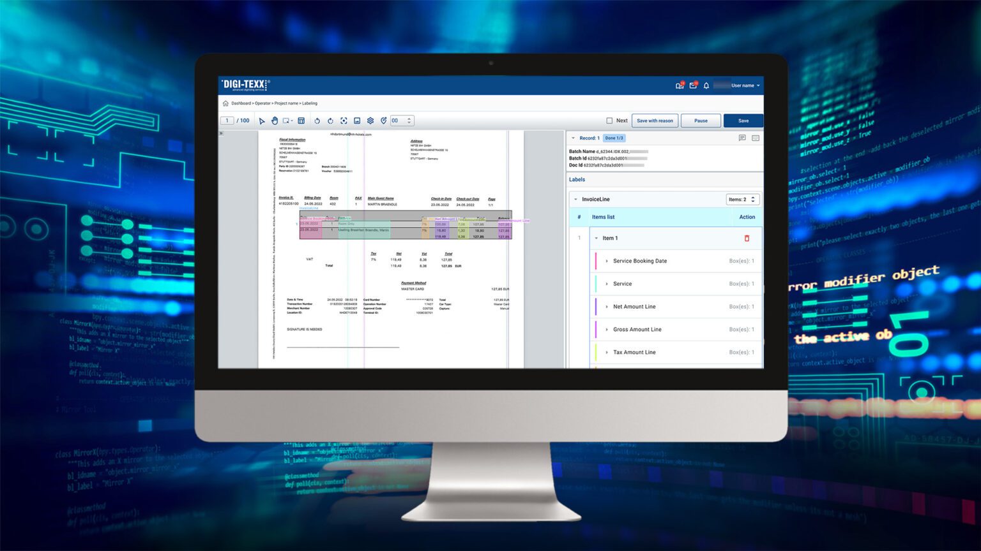Image resolution: width=981 pixels, height=551 pixels.
Task: Open Operator breadcrumb link
Action: [x=262, y=103]
